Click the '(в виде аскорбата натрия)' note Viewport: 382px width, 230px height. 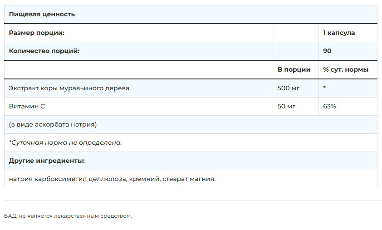[53, 124]
